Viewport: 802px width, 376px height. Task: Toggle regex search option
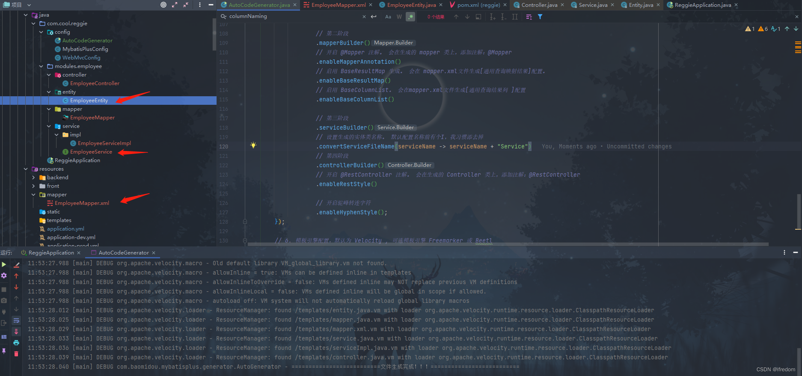[x=410, y=17]
